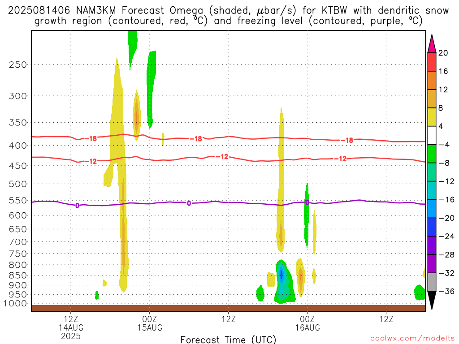The image size is (459, 344).
Task: Click the colorbar label -16
Action: (x=447, y=200)
